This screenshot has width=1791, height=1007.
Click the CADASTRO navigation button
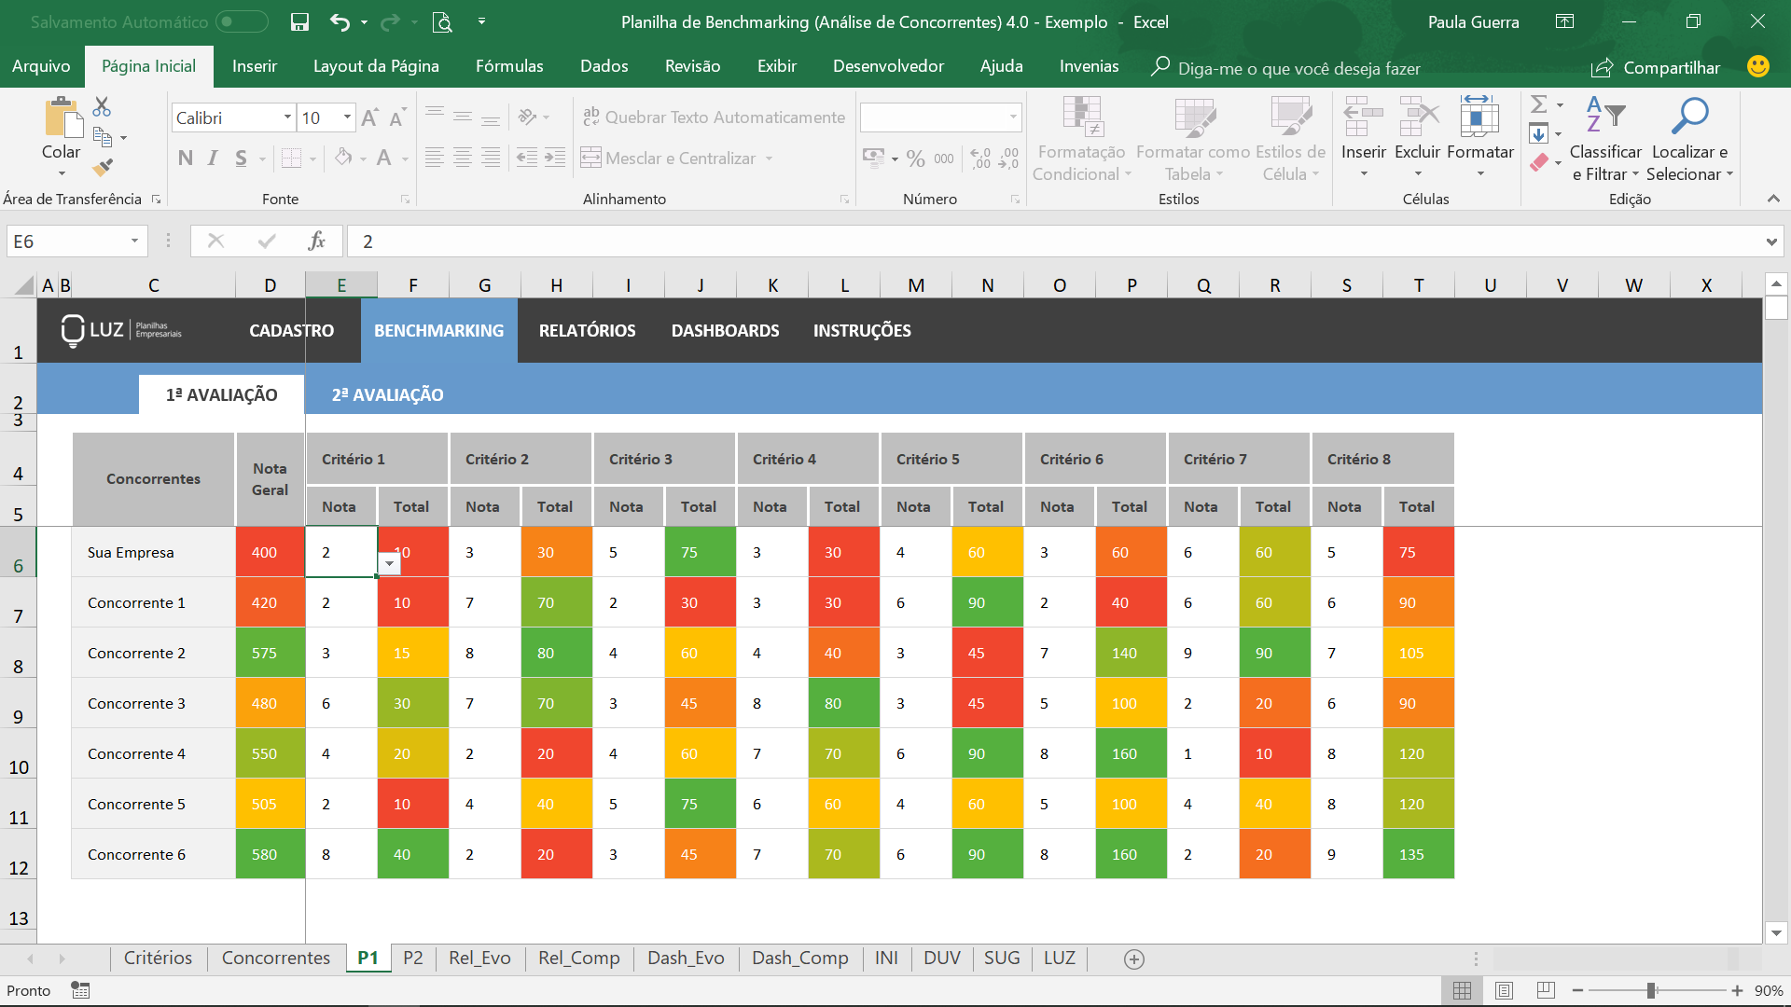pos(291,331)
